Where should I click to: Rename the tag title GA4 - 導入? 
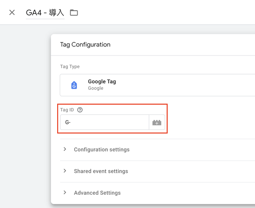(45, 13)
